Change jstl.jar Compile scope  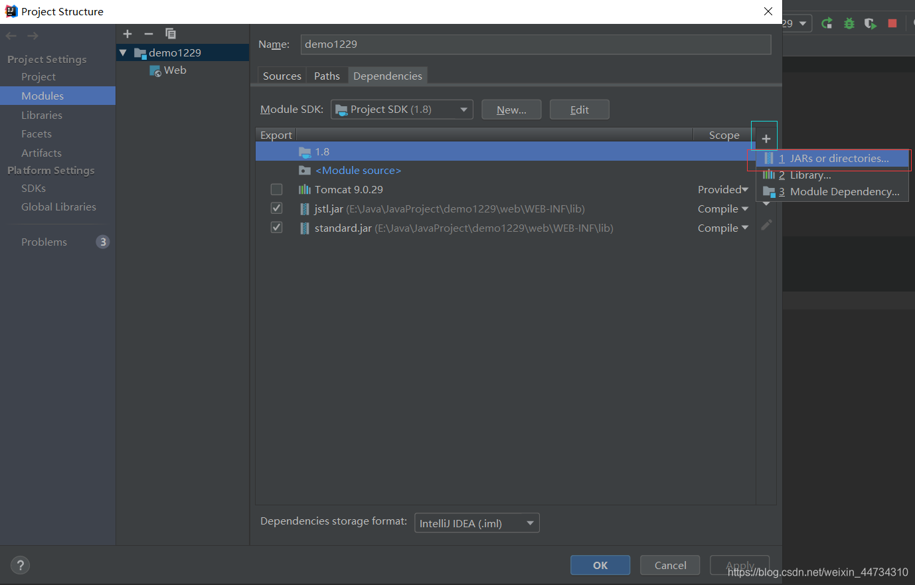point(722,209)
